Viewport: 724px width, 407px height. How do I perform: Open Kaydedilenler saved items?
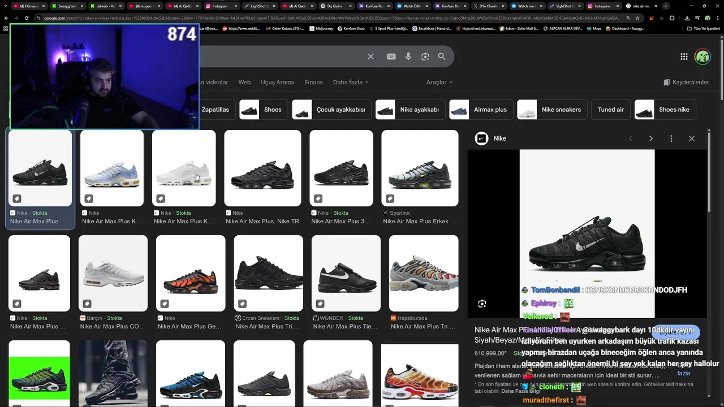click(x=686, y=82)
